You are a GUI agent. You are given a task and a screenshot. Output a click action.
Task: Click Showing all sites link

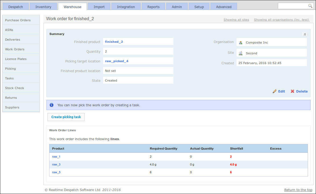click(x=236, y=20)
